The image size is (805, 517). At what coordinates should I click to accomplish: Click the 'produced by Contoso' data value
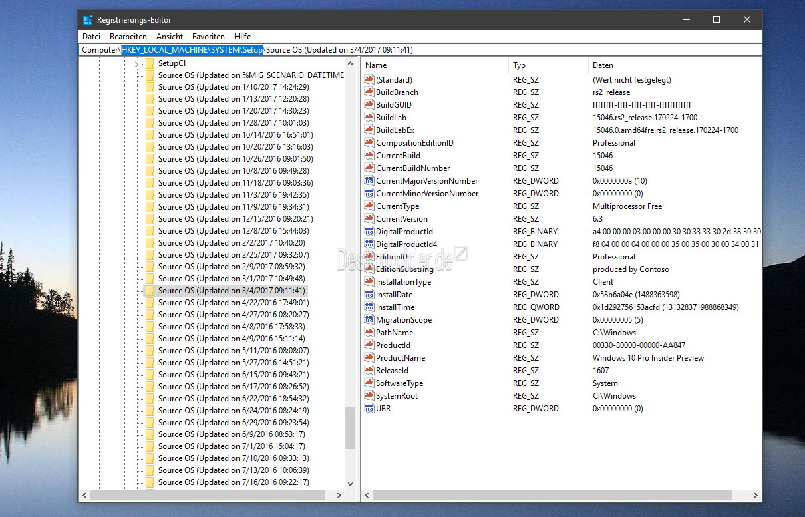click(x=631, y=269)
